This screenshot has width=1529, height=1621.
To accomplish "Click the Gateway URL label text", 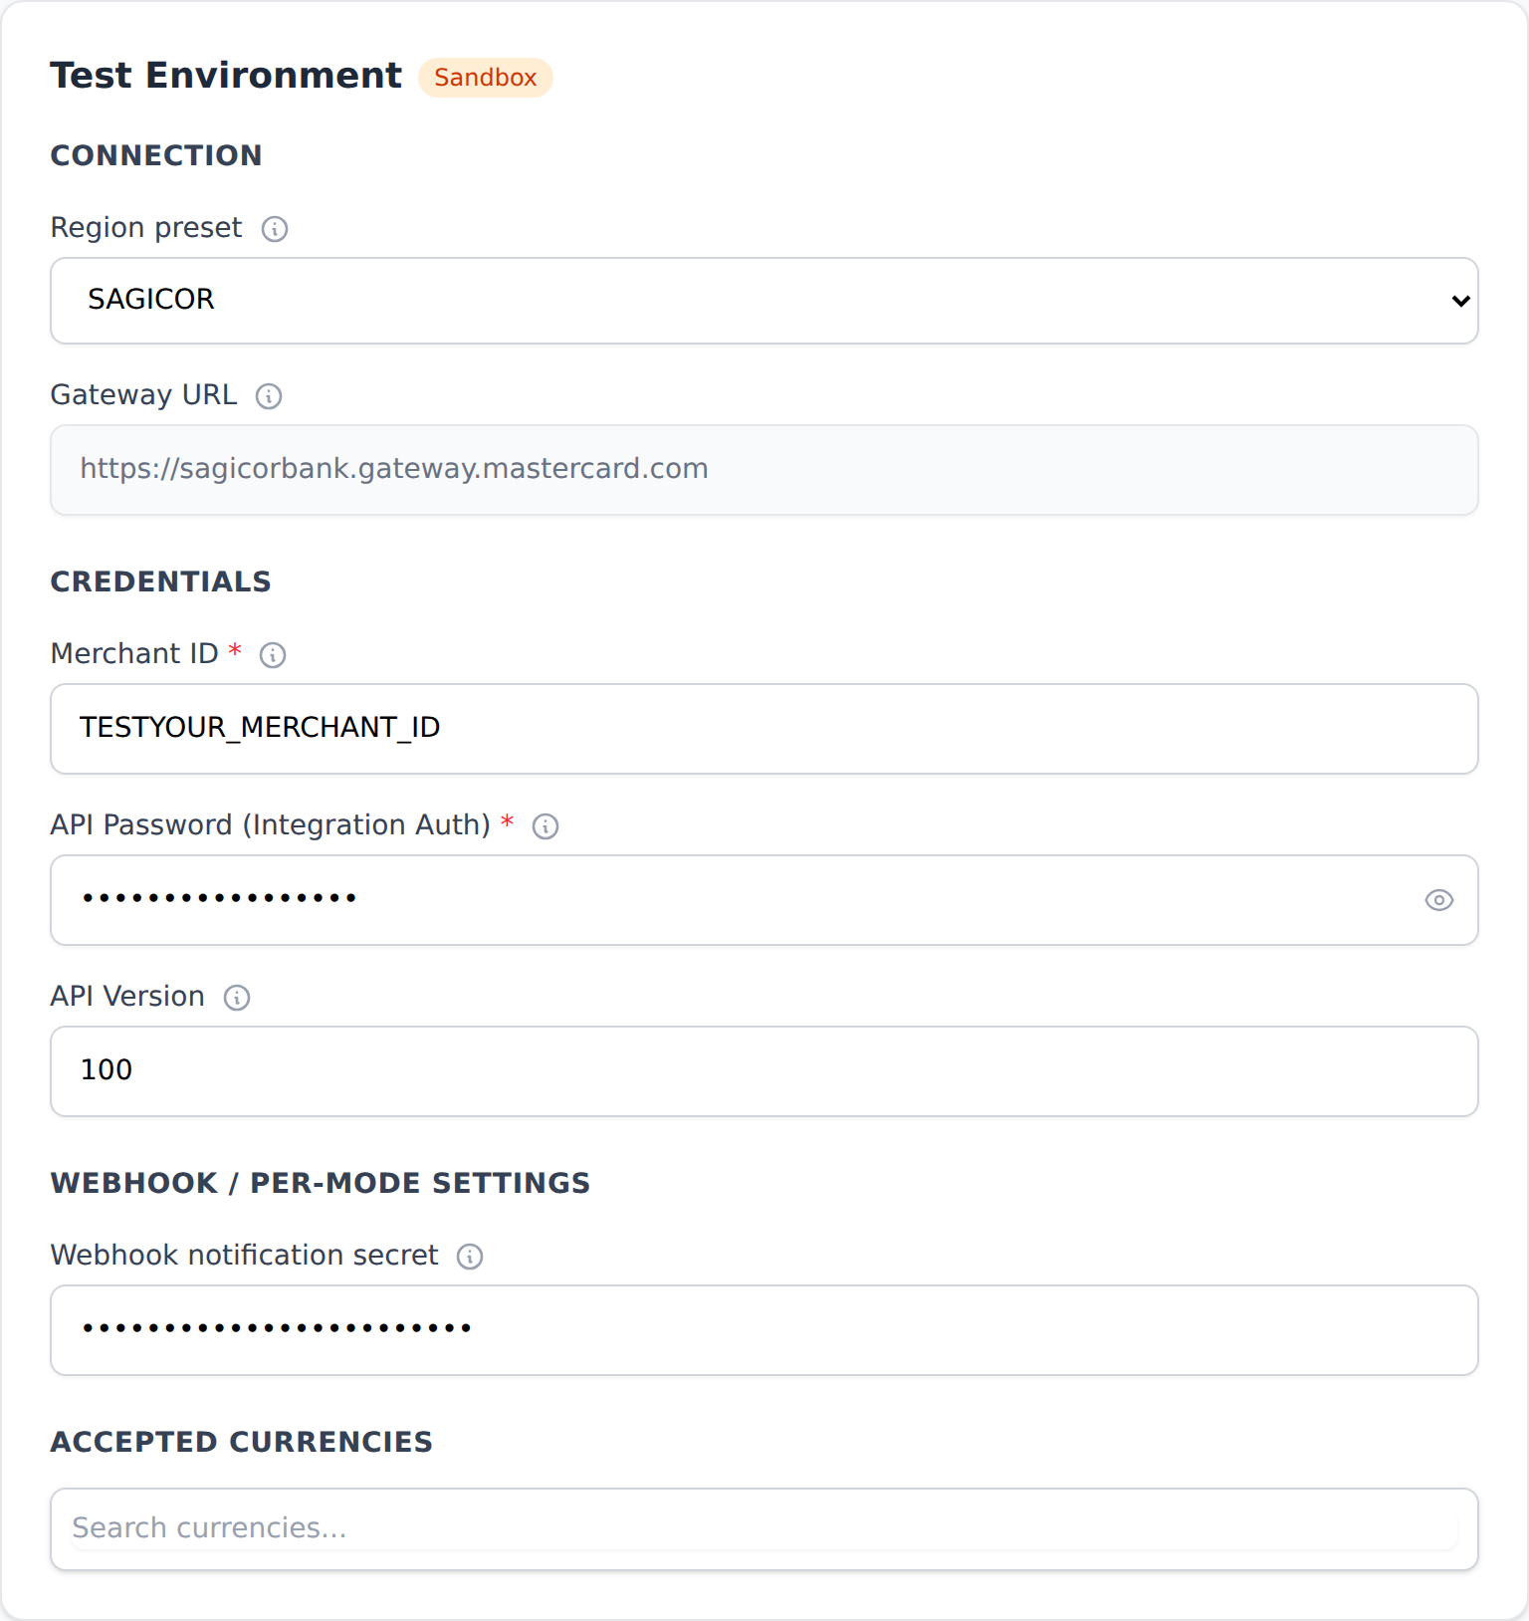I will (x=144, y=395).
